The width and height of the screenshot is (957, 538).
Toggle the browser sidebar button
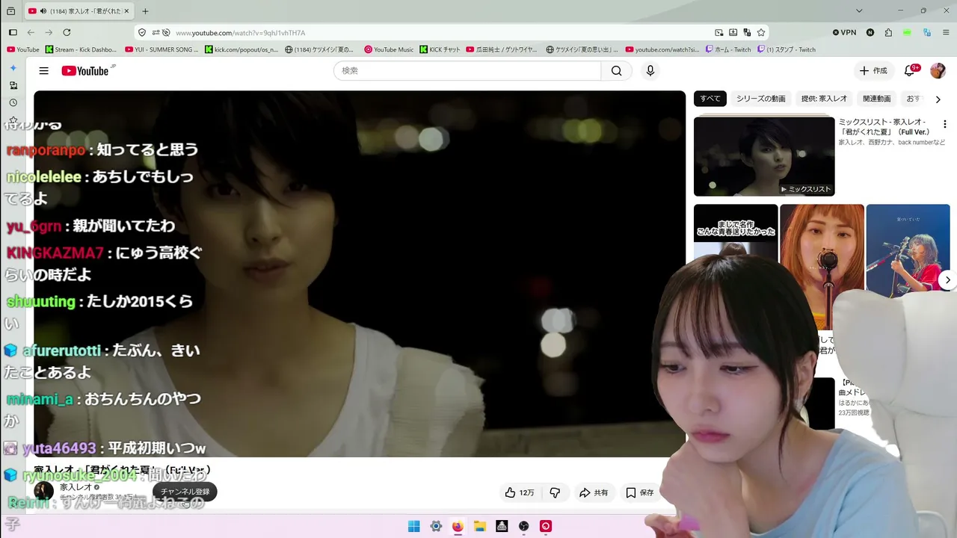tap(13, 33)
